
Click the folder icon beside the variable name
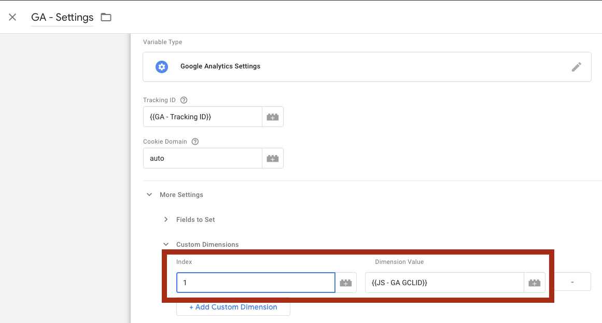click(x=106, y=17)
